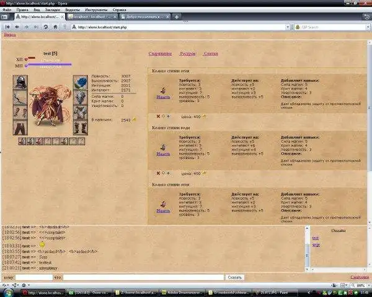Delete the first fire ring with the red X
372x297 pixels.
tap(158, 116)
